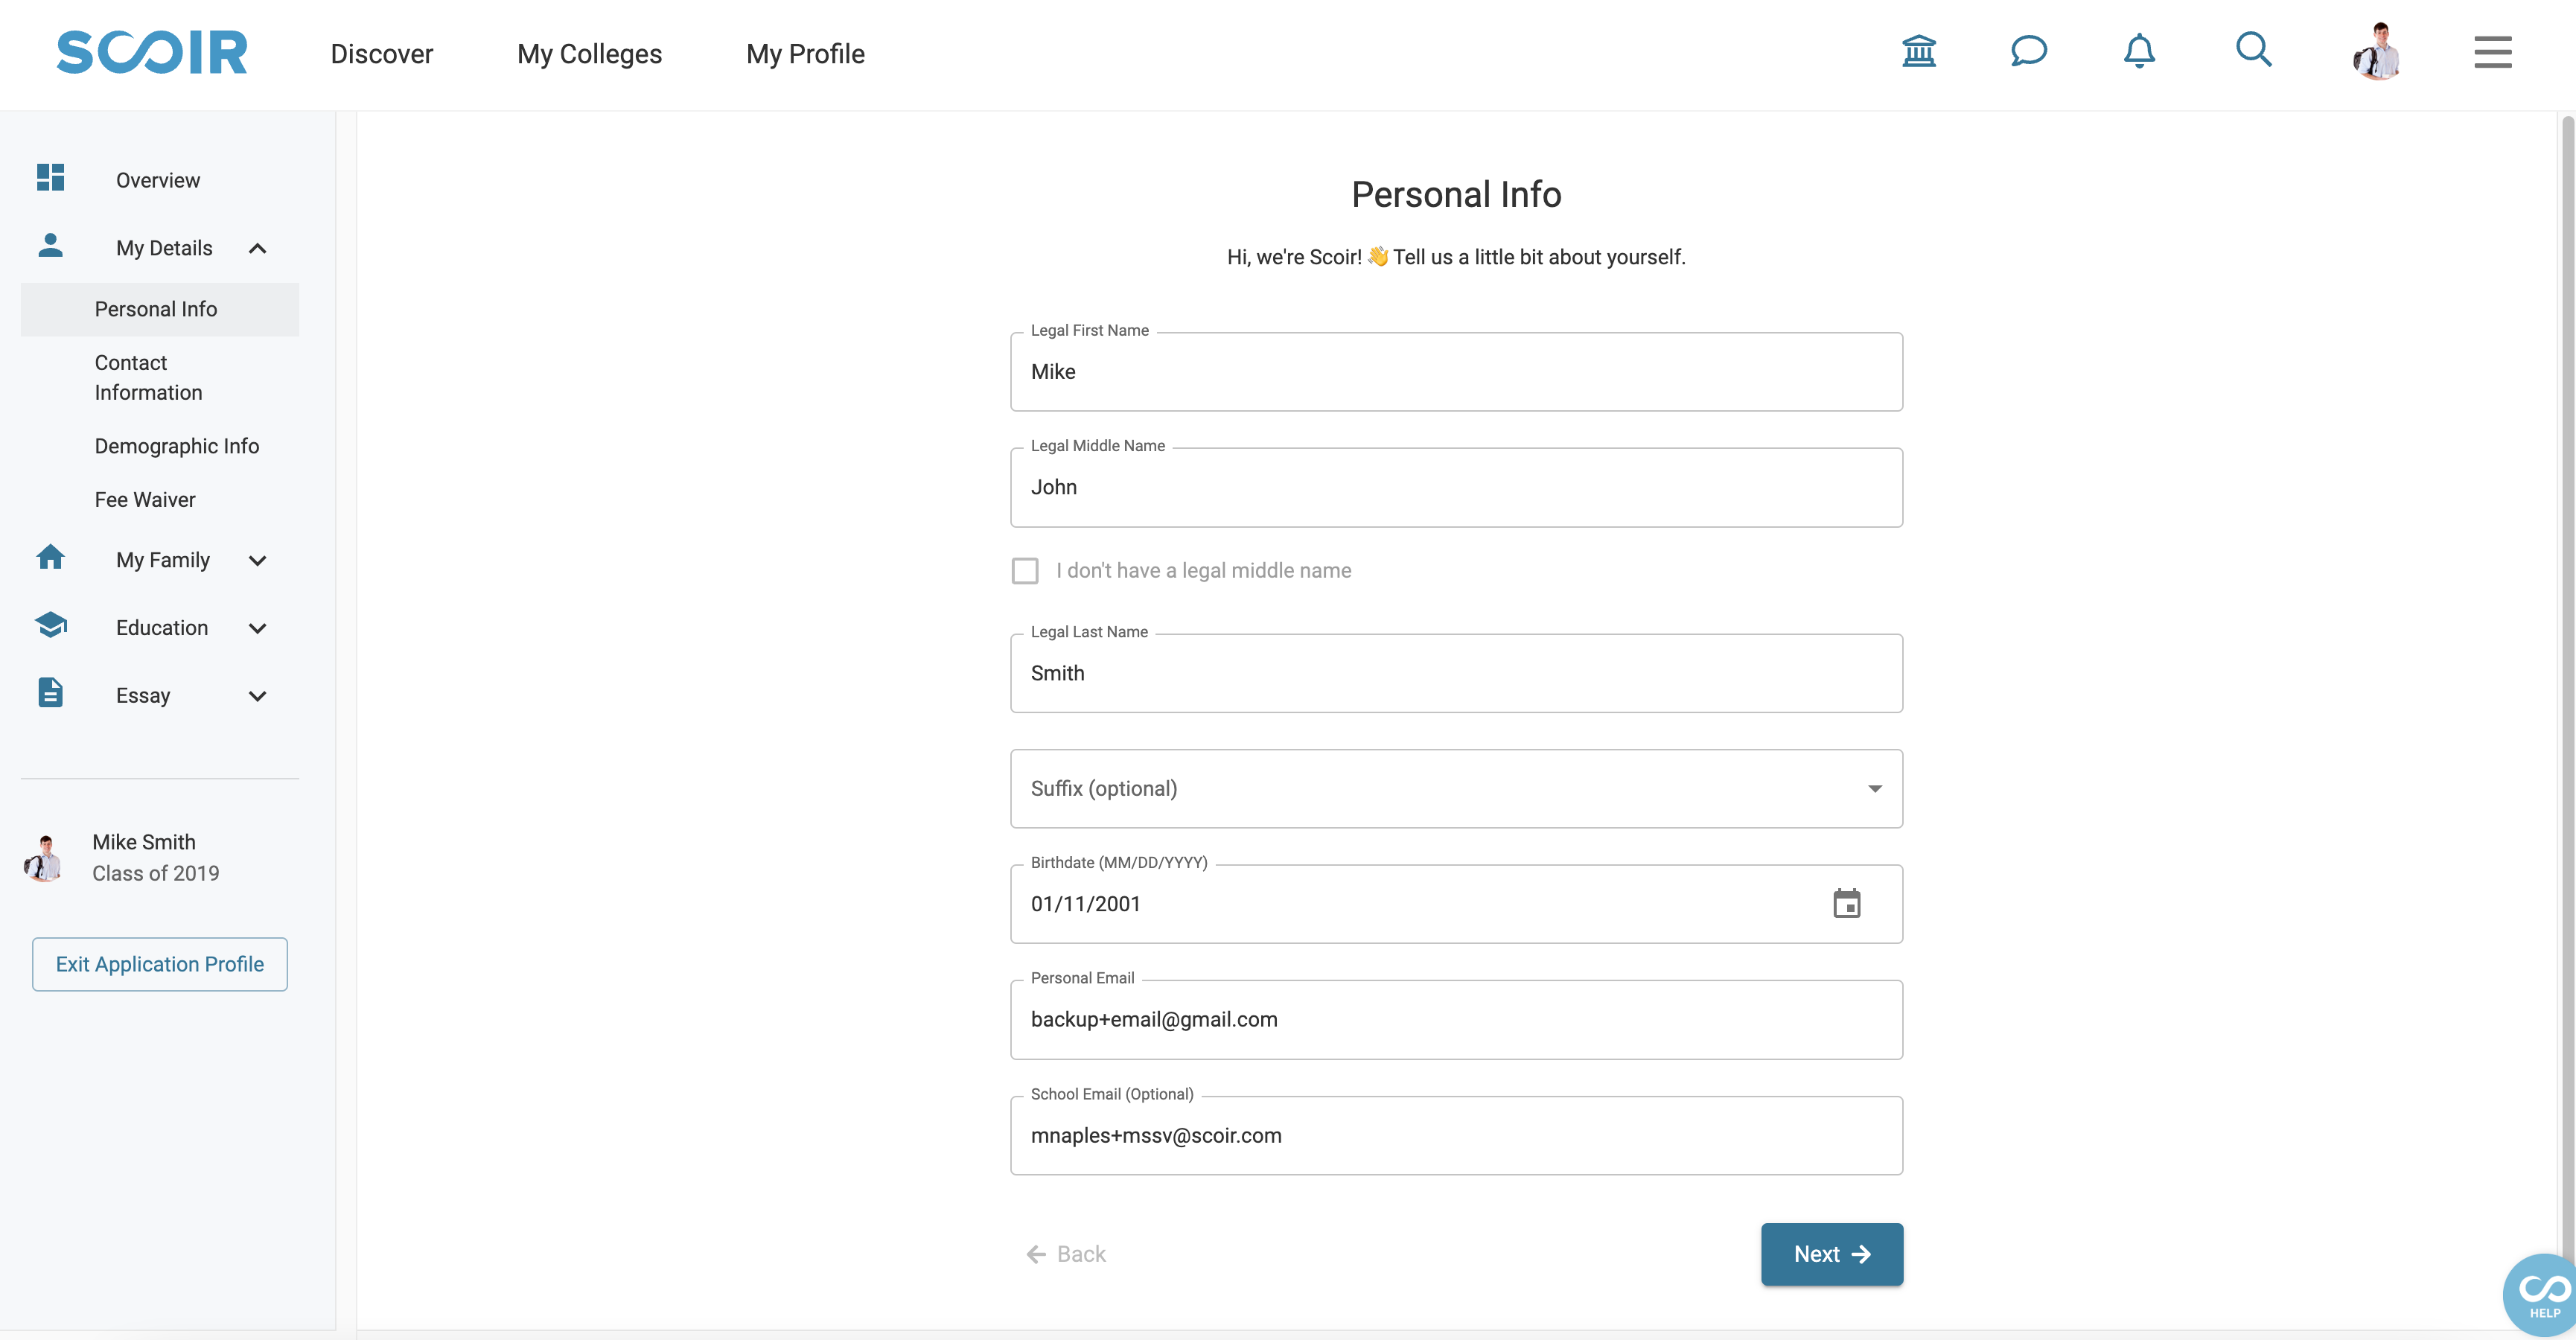Click the Legal Middle Name field
Image resolution: width=2576 pixels, height=1340 pixels.
pos(1456,487)
